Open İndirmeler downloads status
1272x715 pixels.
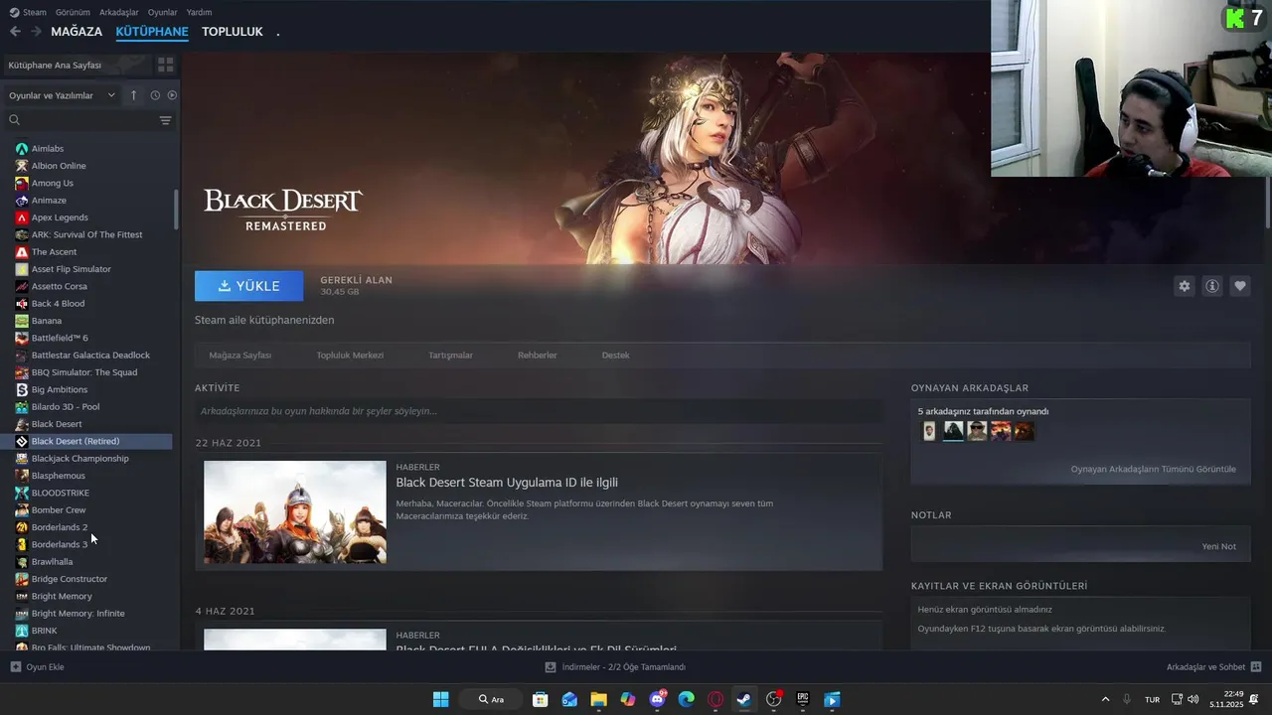click(x=616, y=667)
